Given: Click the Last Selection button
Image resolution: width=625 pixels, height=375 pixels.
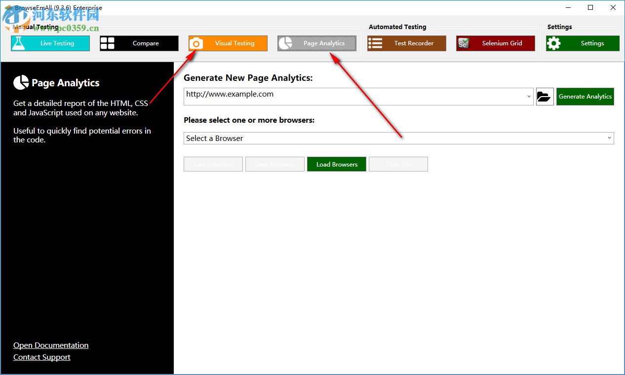Looking at the screenshot, I should click(x=213, y=164).
